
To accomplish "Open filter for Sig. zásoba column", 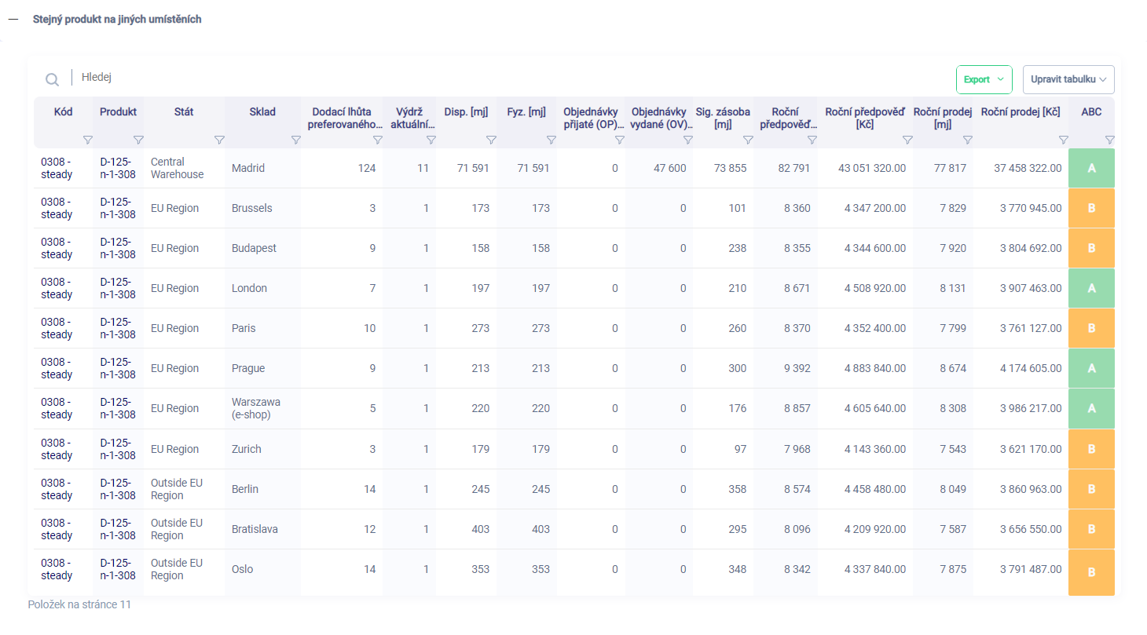I will (x=748, y=140).
